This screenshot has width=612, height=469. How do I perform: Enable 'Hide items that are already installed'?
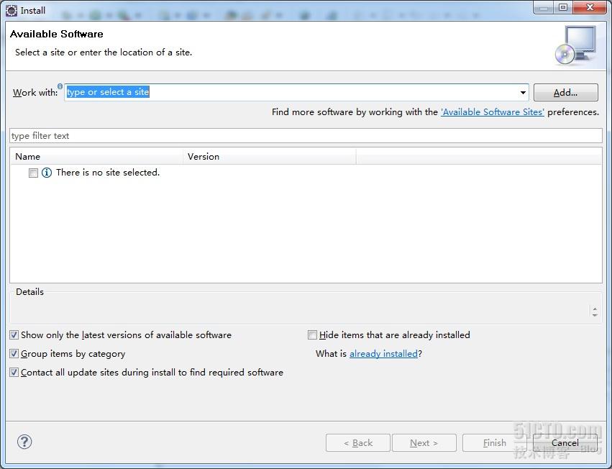tap(312, 335)
